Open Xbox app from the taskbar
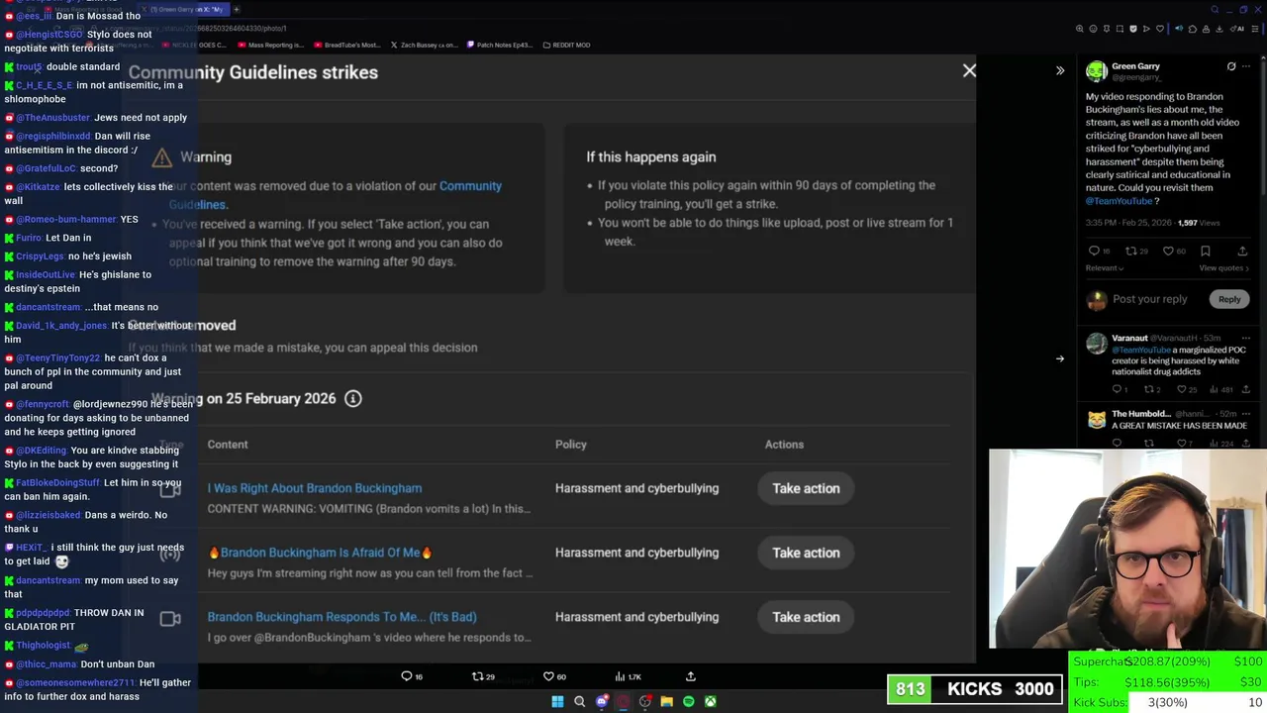1267x713 pixels. click(x=710, y=702)
